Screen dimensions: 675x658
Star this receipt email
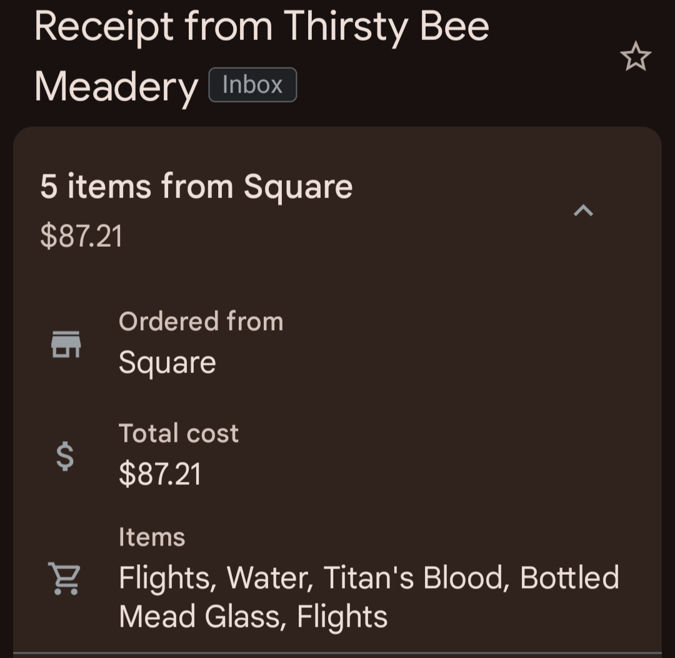pyautogui.click(x=635, y=57)
